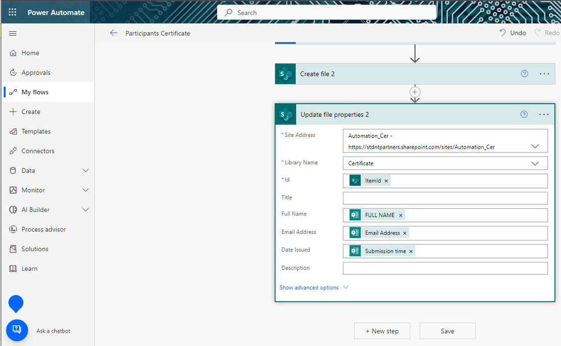Expand the AI Builder menu section
Image resolution: width=561 pixels, height=346 pixels.
click(85, 210)
